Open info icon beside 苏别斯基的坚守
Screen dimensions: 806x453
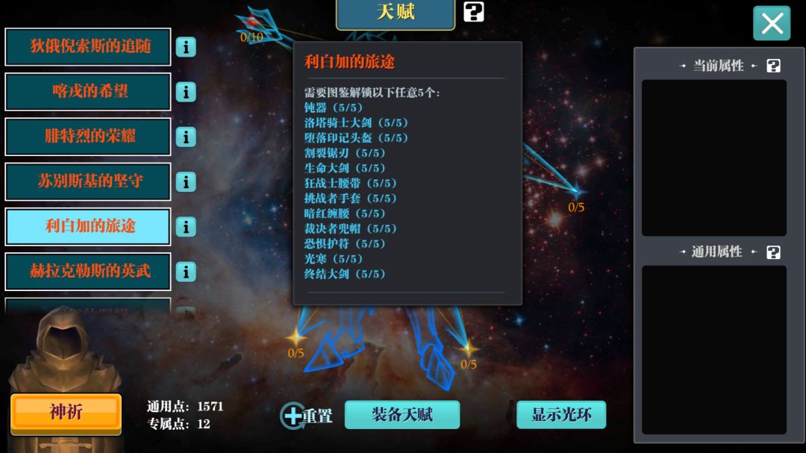pyautogui.click(x=186, y=182)
